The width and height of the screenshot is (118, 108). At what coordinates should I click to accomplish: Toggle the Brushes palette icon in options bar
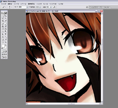(87, 7)
